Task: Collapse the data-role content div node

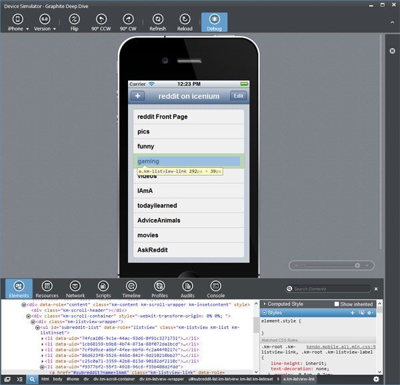Action: [24, 305]
